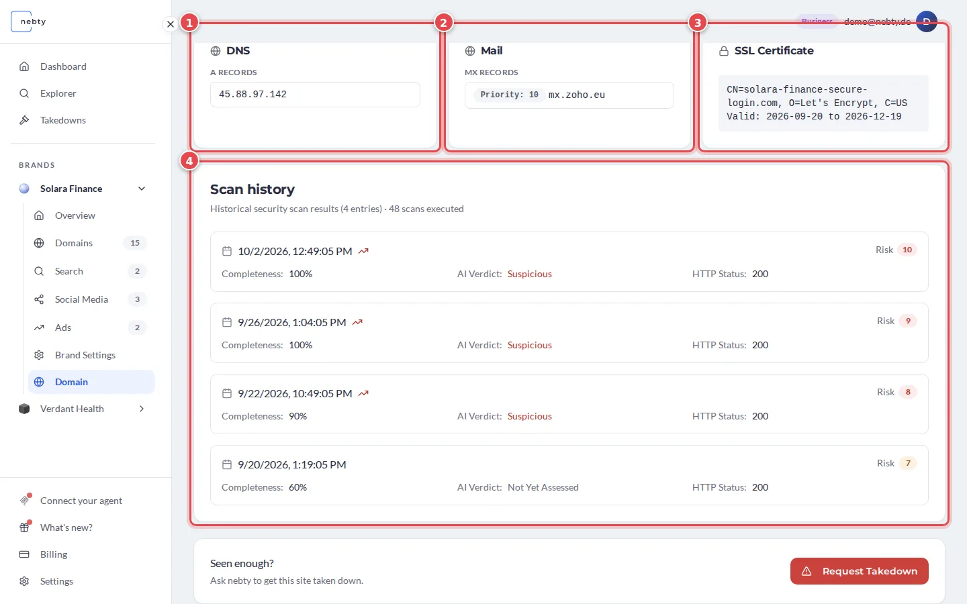Click the bottom Settings gear icon
Screen dimensions: 967x604
pyautogui.click(x=24, y=581)
